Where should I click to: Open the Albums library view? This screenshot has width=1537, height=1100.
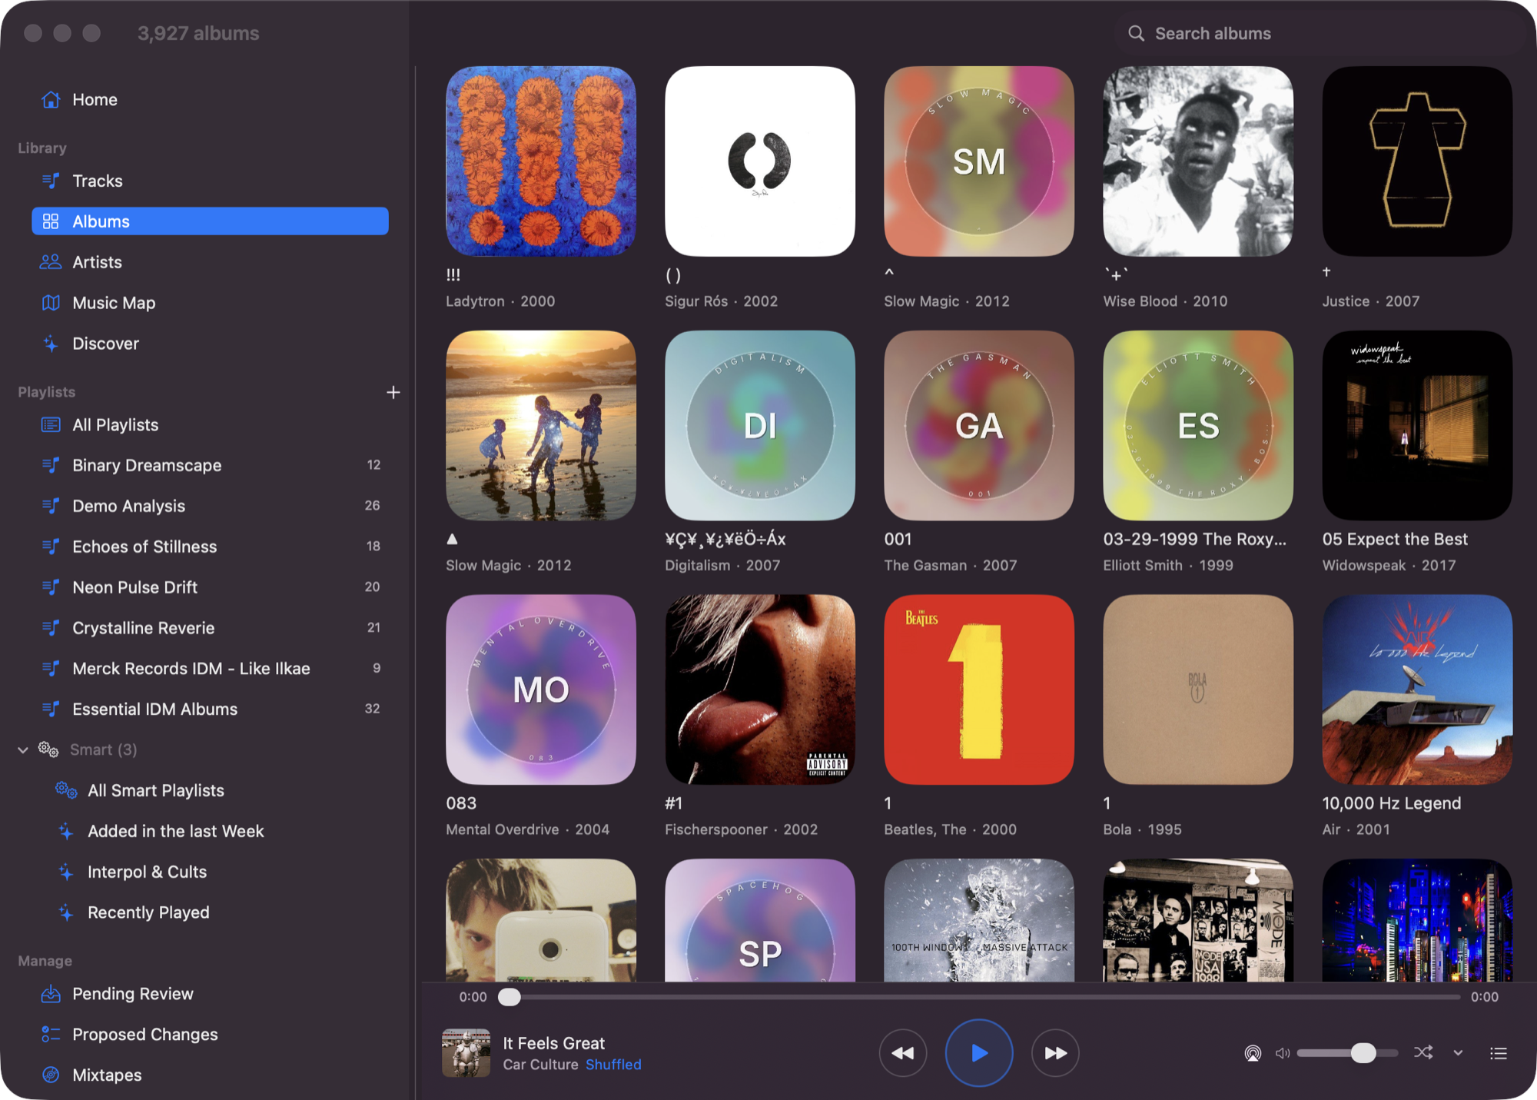(210, 221)
